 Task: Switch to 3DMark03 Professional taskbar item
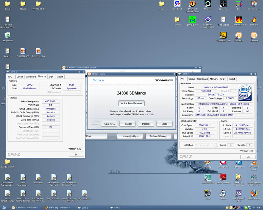click(x=26, y=208)
